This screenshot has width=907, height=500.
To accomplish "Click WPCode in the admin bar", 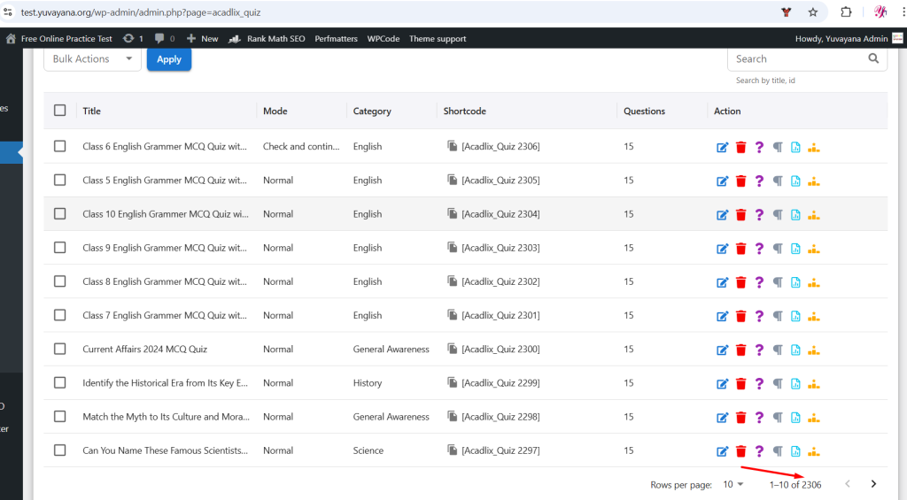I will tap(384, 38).
